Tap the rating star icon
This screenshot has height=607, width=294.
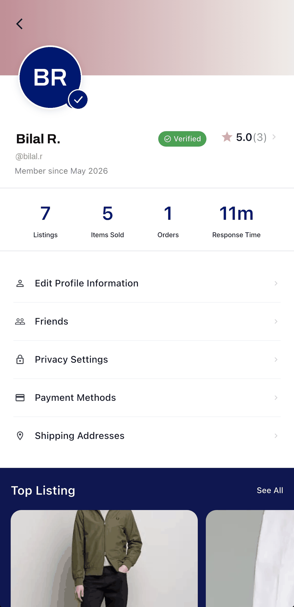227,137
